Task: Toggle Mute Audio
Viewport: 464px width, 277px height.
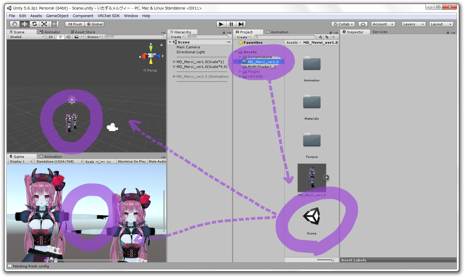Action: [x=157, y=161]
